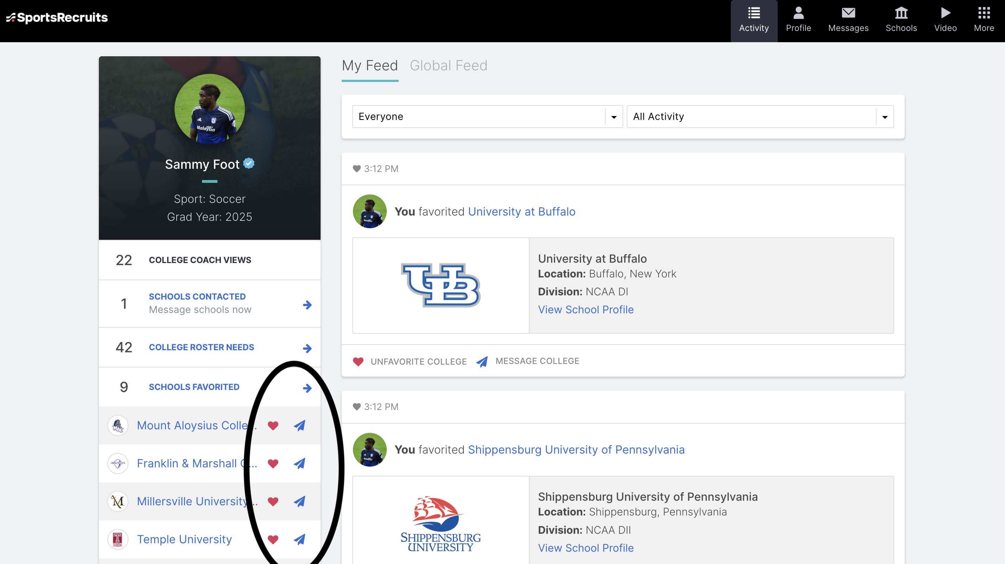Click the gray heart on the first 3:12 PM post

pos(356,169)
